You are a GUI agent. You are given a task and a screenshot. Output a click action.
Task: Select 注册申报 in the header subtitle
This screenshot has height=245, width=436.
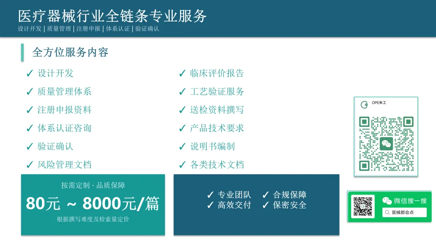coord(88,29)
